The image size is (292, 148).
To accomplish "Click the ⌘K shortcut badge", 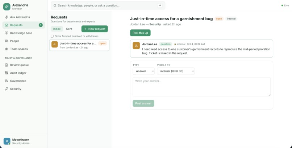I will 160,5.
